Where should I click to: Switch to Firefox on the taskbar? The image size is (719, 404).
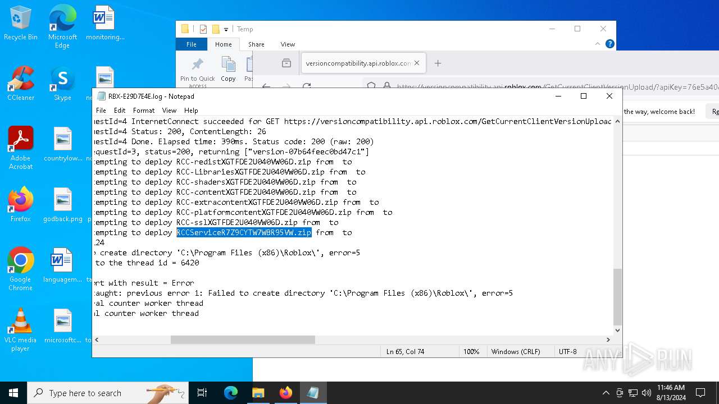pyautogui.click(x=285, y=393)
